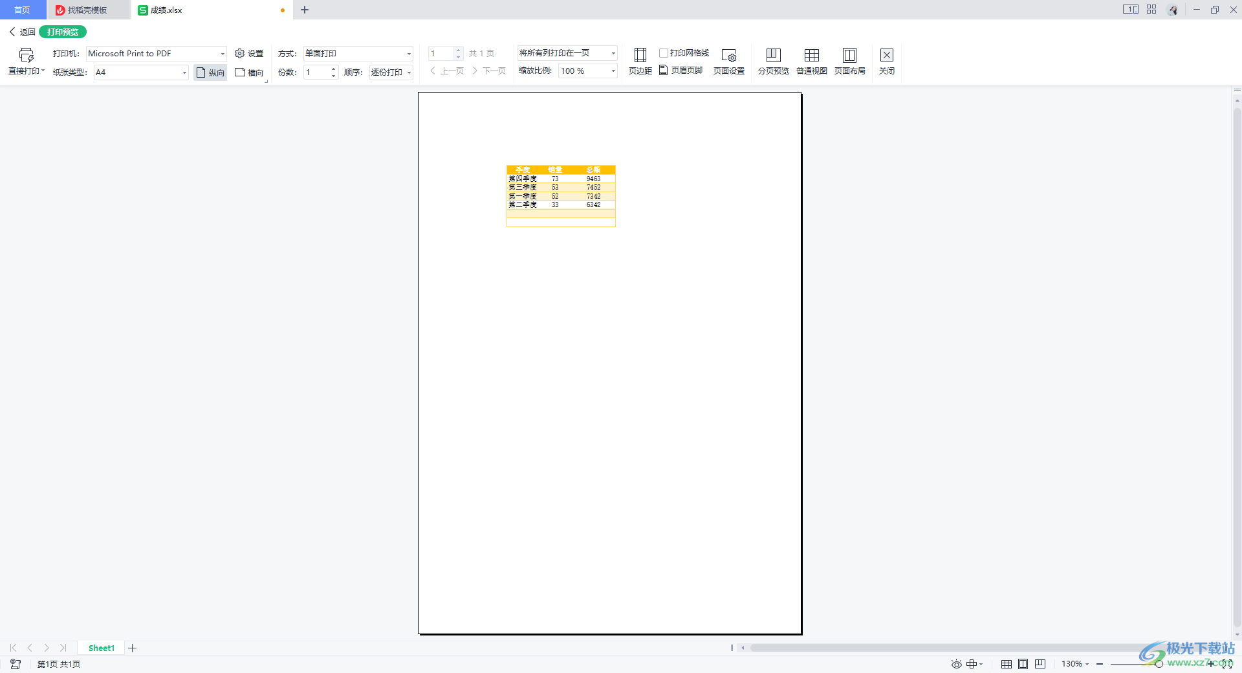Zoom out with minus button
Screen dimensions: 1242x673
click(1100, 664)
